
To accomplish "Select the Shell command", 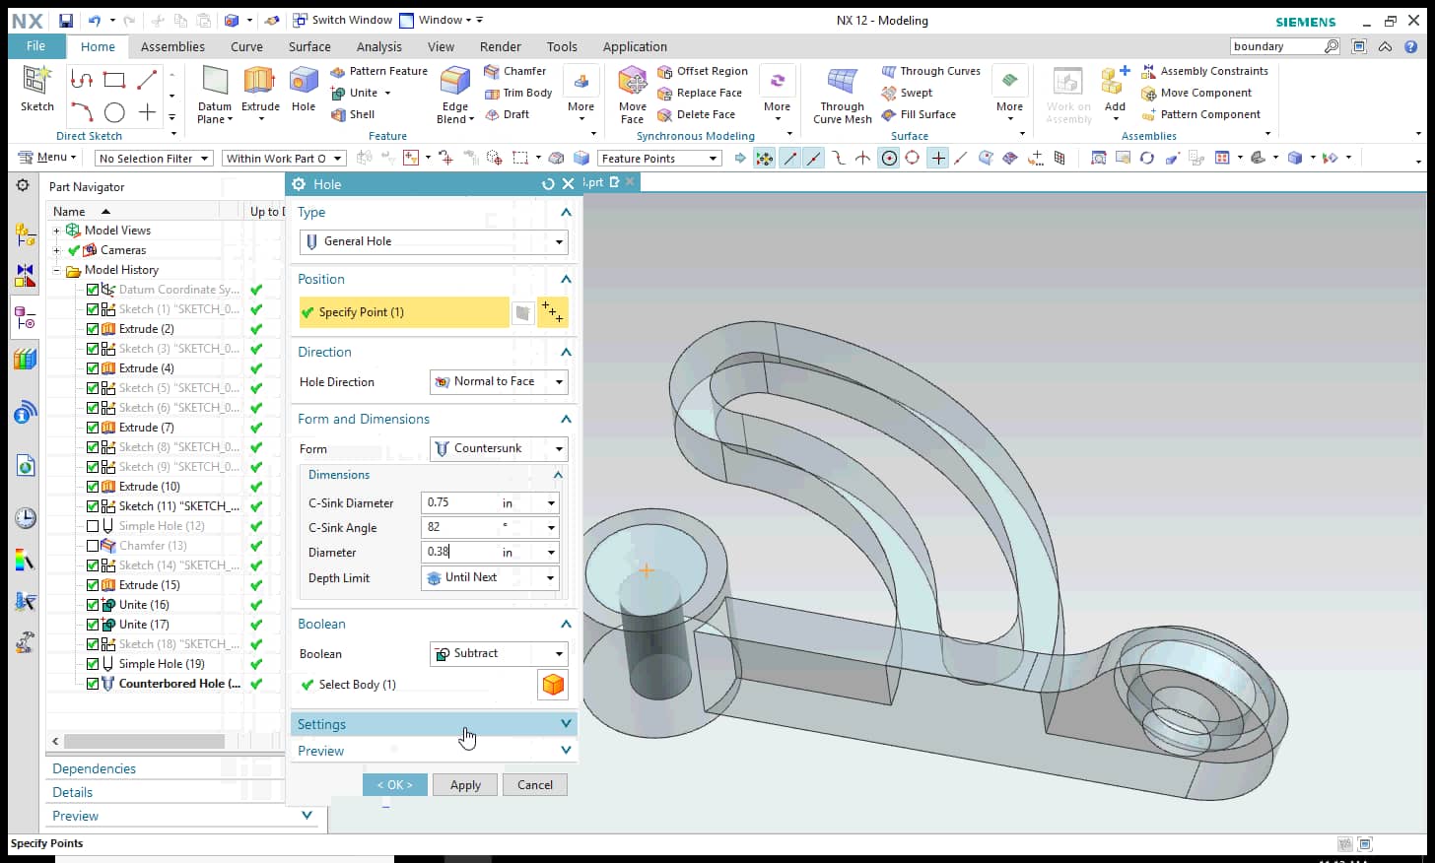I will pyautogui.click(x=353, y=114).
